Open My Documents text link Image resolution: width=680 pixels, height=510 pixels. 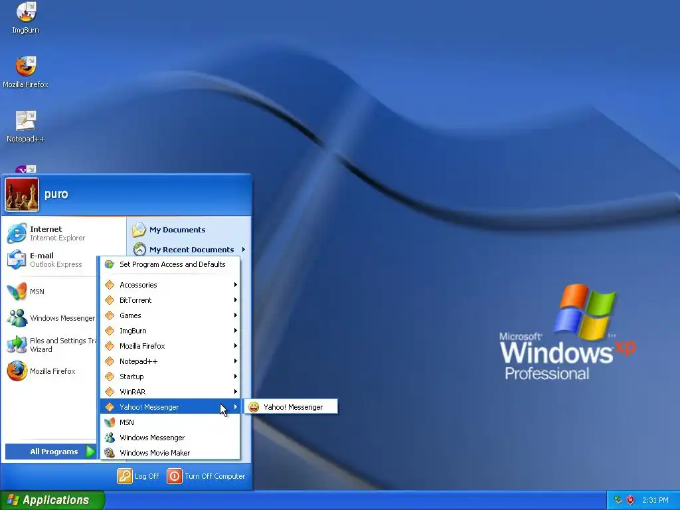click(x=177, y=230)
